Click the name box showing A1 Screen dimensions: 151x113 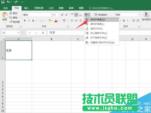pos(11,33)
